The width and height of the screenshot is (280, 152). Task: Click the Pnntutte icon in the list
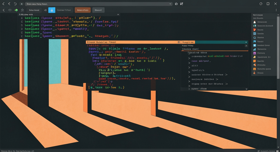click(255, 65)
